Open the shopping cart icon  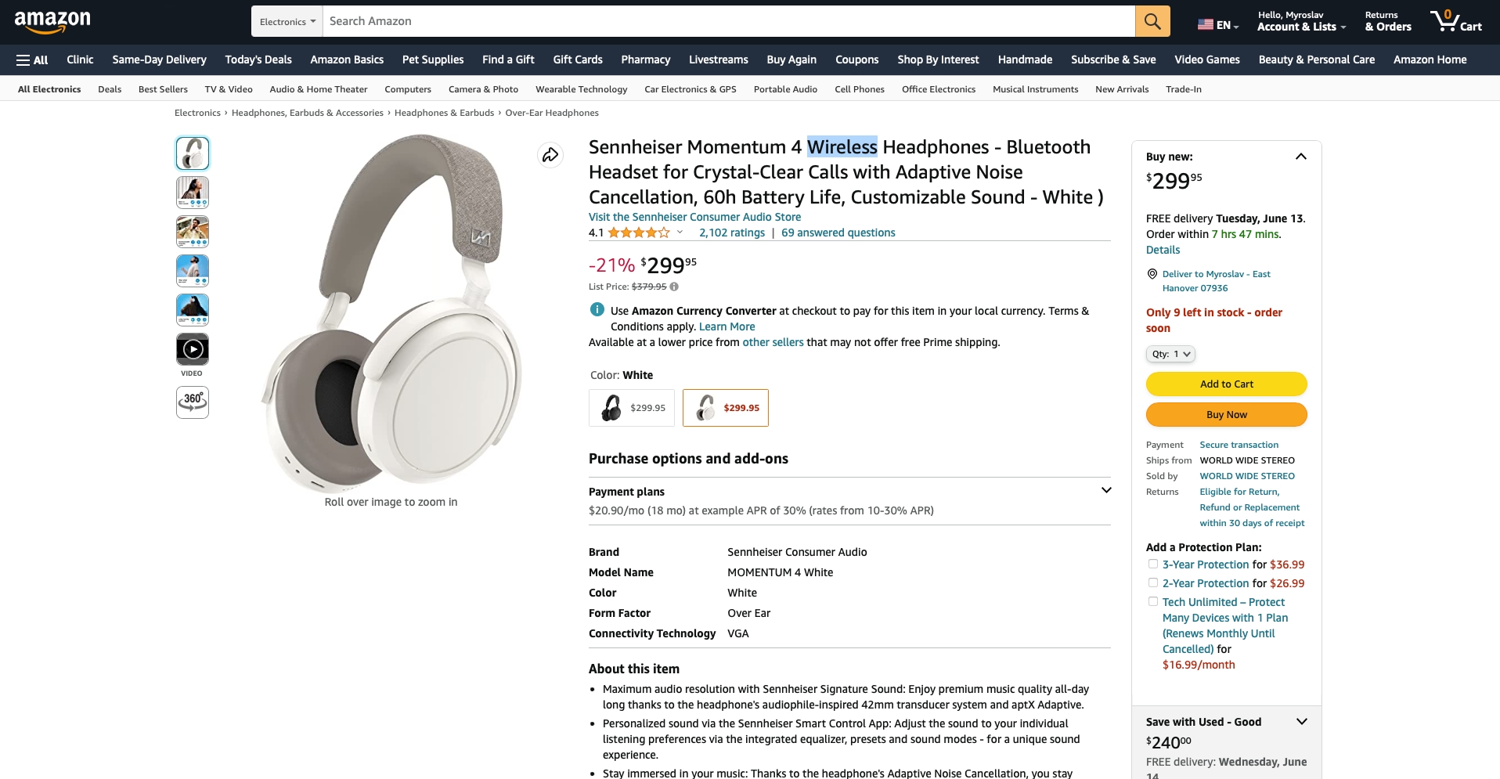coord(1455,21)
